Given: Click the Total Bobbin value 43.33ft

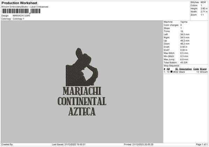Looking at the screenshot, I should 184,62.
